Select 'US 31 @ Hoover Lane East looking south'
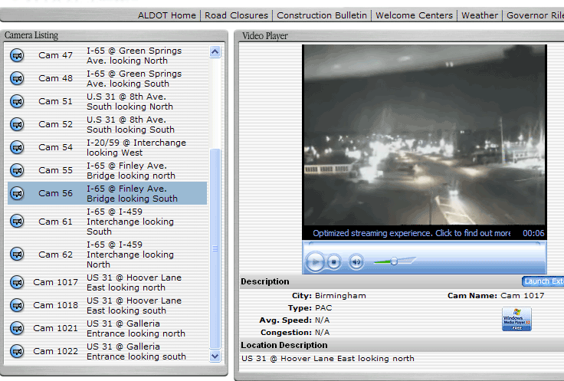564x381 pixels. (x=134, y=305)
